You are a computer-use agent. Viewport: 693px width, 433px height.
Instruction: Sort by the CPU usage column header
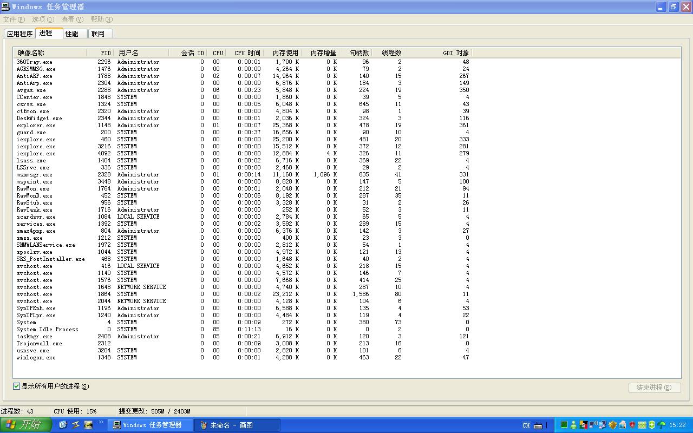point(215,53)
